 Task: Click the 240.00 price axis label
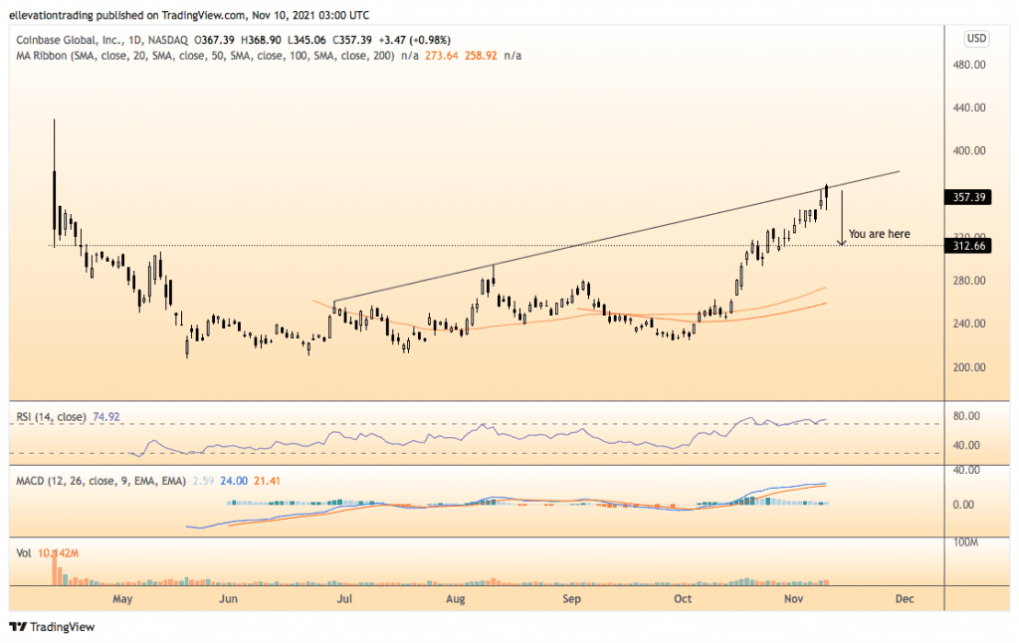[x=969, y=323]
